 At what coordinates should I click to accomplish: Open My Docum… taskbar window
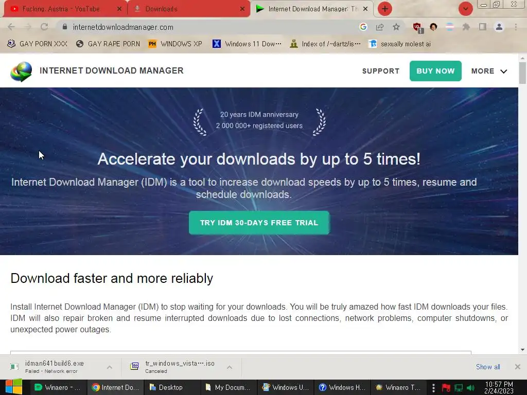(229, 387)
